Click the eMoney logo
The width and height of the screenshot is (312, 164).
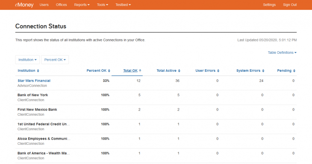coord(24,5)
